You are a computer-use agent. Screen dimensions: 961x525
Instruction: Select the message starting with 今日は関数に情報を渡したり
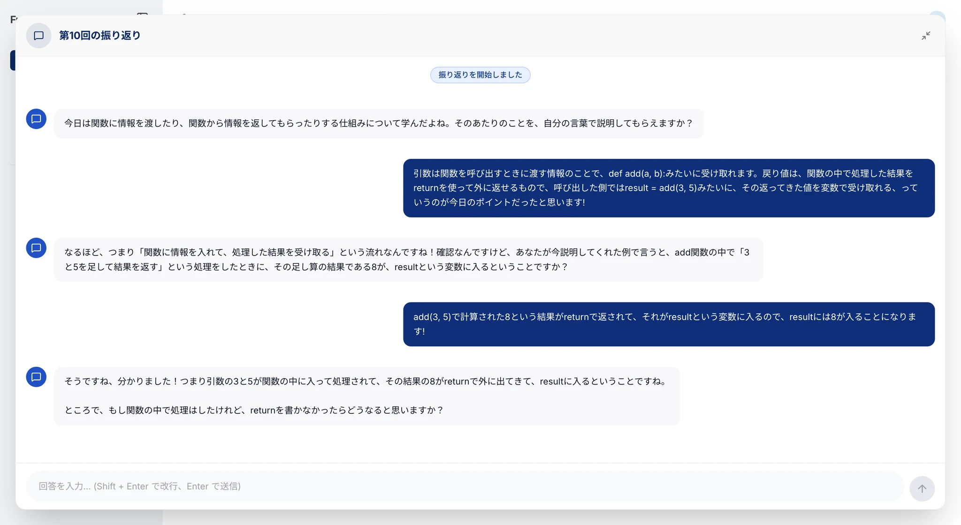[379, 124]
